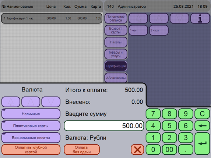Click the red X cancel button

137,150
